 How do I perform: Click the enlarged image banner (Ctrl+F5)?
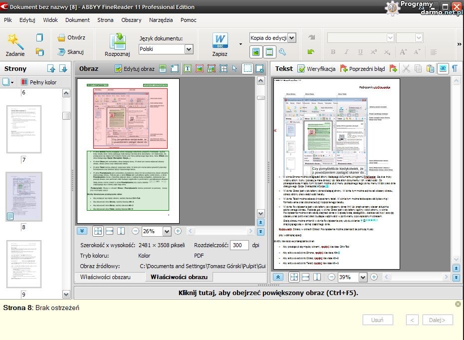[268, 293]
